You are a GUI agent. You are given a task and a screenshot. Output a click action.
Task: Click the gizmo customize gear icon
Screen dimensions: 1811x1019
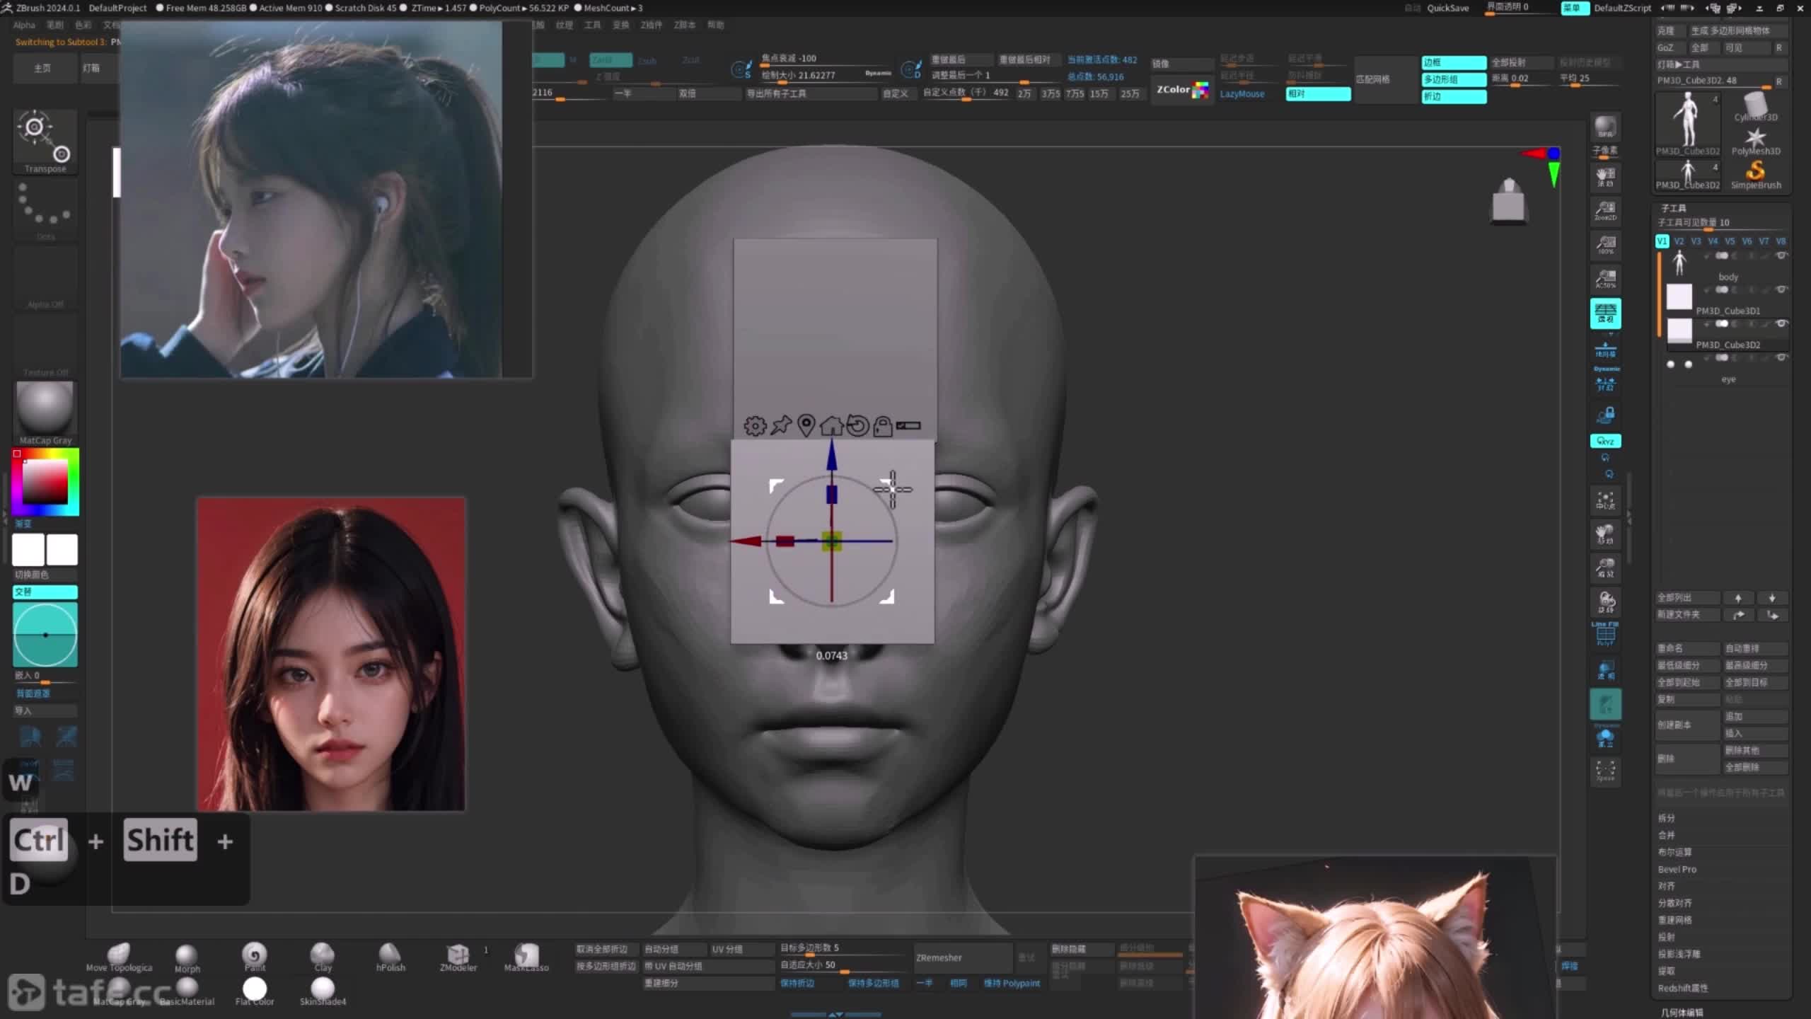[755, 425]
